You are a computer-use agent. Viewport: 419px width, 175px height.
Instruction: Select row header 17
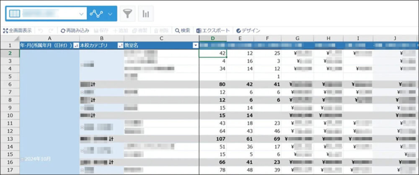click(10, 170)
